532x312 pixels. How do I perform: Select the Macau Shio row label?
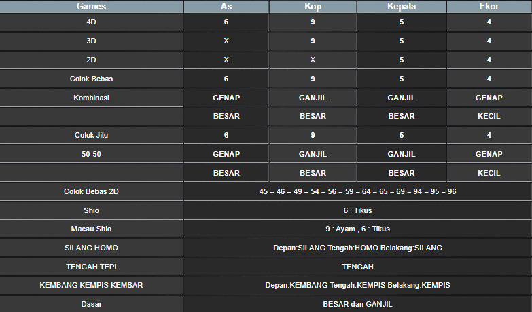click(x=91, y=229)
